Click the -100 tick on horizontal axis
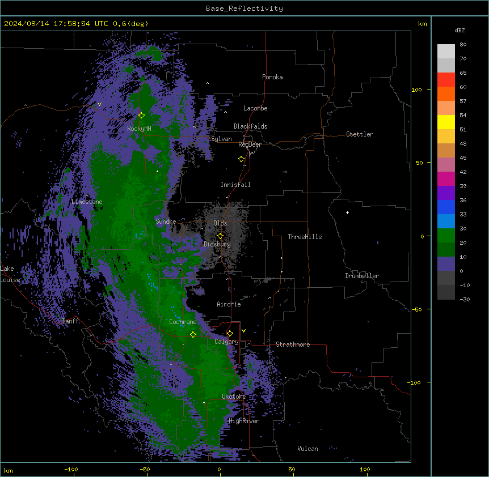Image resolution: width=489 pixels, height=477 pixels. click(x=71, y=469)
